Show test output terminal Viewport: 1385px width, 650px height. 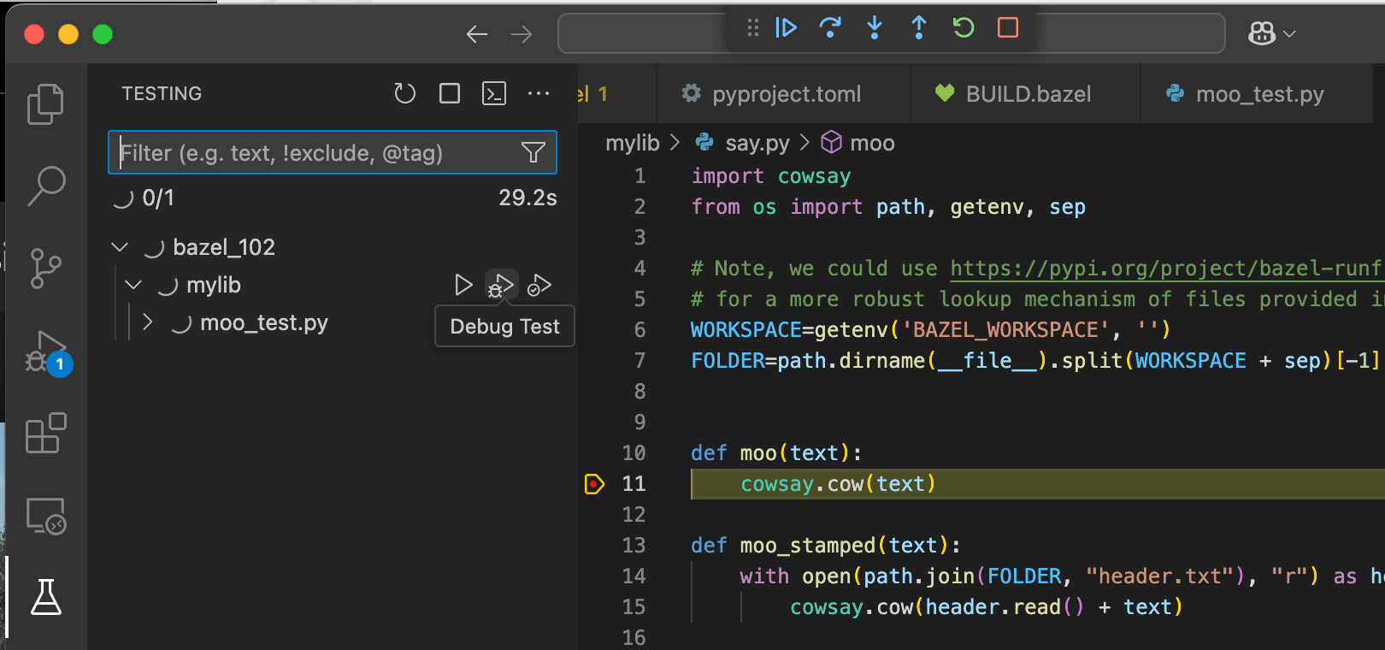494,93
